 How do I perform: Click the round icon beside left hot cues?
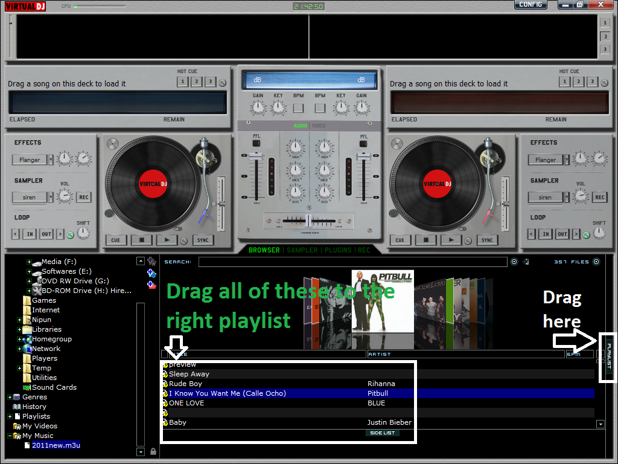pos(223,83)
